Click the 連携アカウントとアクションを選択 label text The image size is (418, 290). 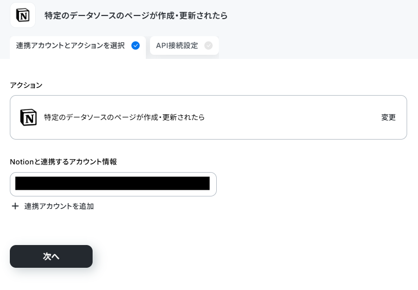70,45
